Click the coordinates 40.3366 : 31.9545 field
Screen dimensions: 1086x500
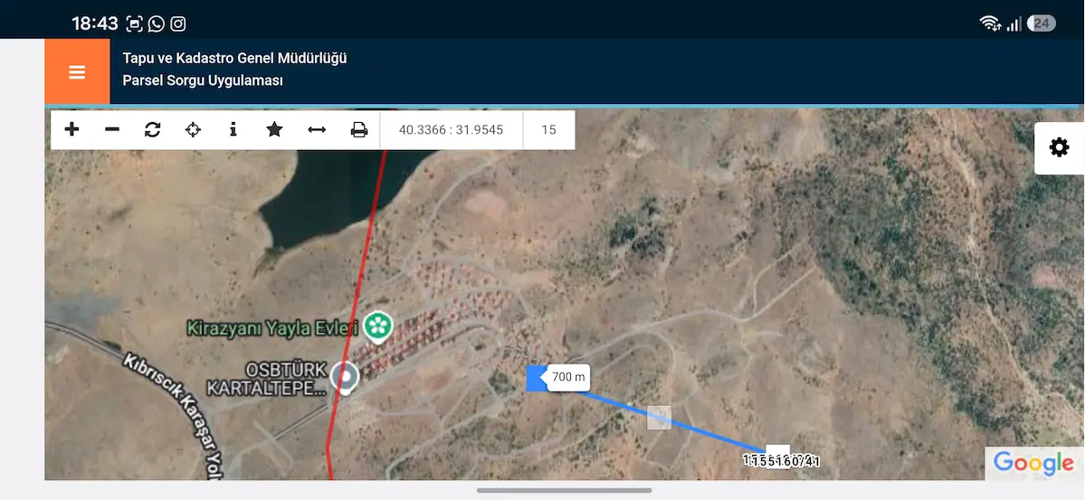pos(451,129)
